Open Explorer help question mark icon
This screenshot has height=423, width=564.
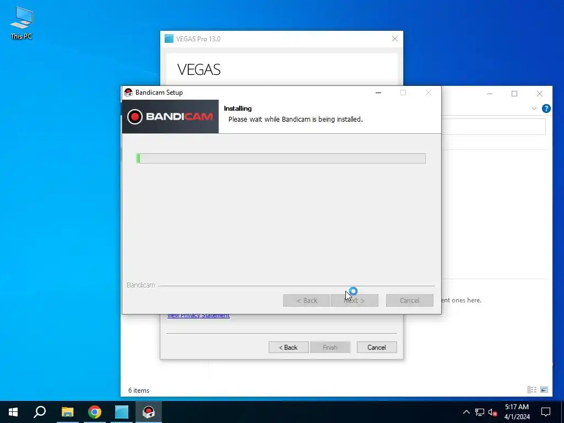[x=546, y=109]
